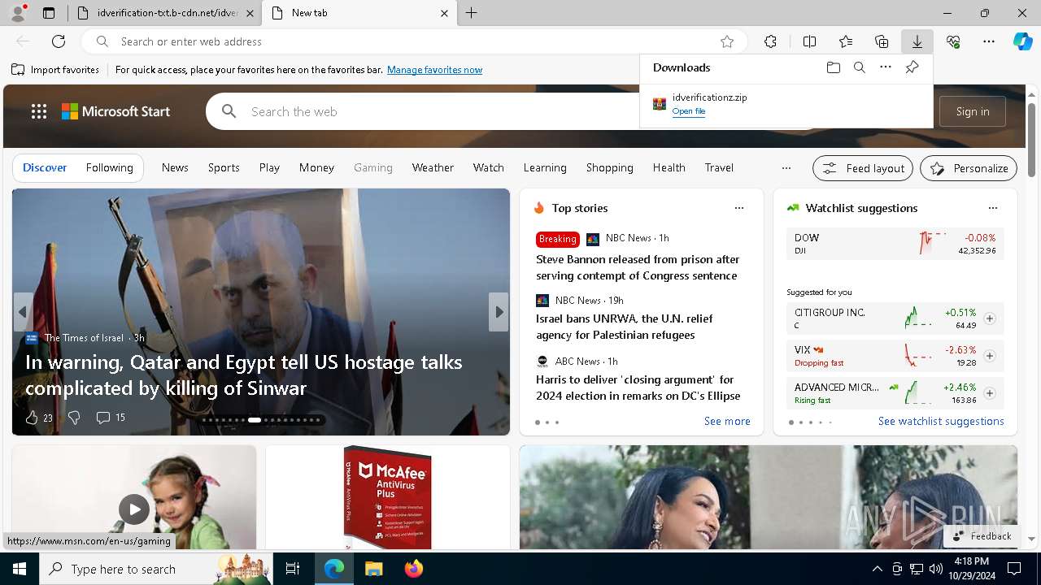Viewport: 1041px width, 585px height.
Task: Expand more categories ellipsis in nav bar
Action: point(786,168)
